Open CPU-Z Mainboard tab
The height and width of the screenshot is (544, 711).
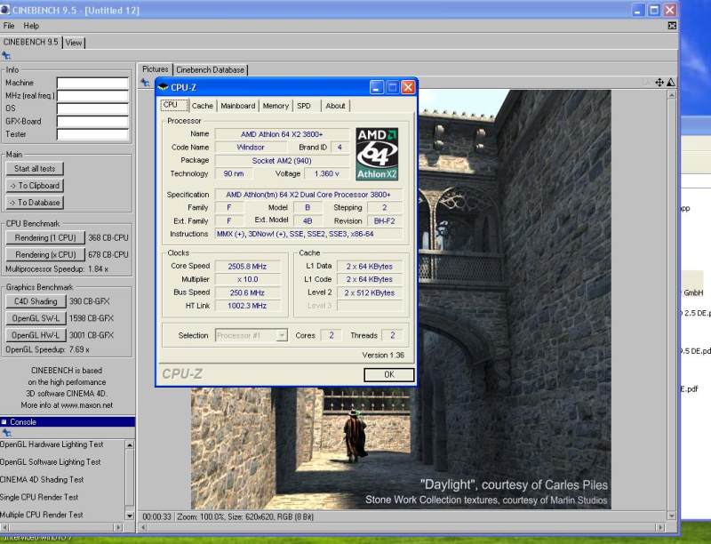click(x=238, y=106)
